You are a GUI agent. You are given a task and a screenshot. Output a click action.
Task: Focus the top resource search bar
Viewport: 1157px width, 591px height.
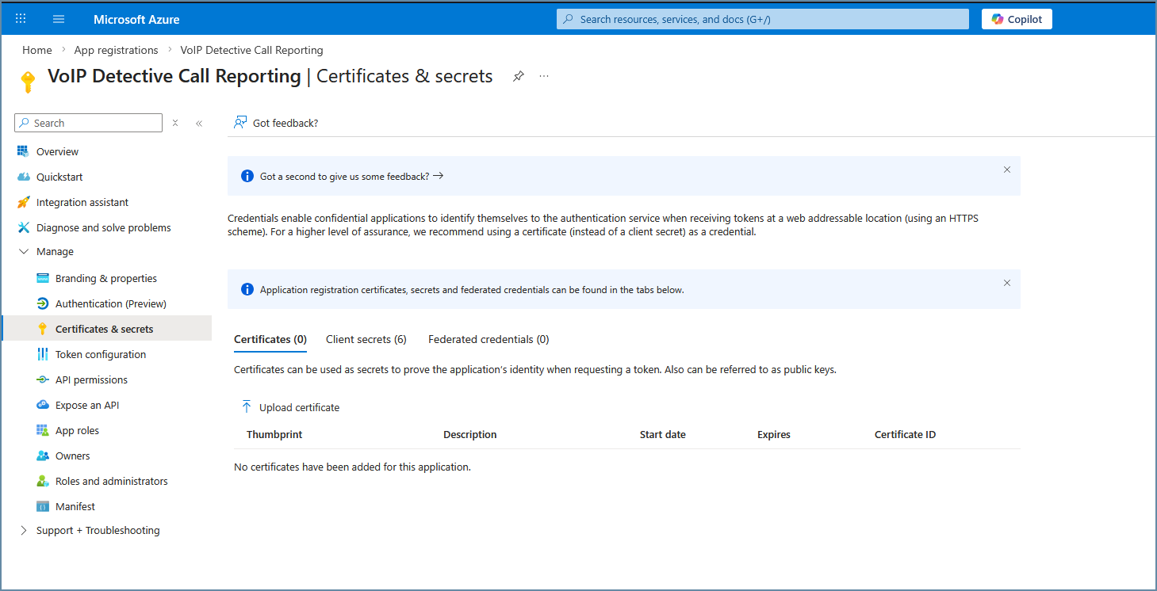763,19
